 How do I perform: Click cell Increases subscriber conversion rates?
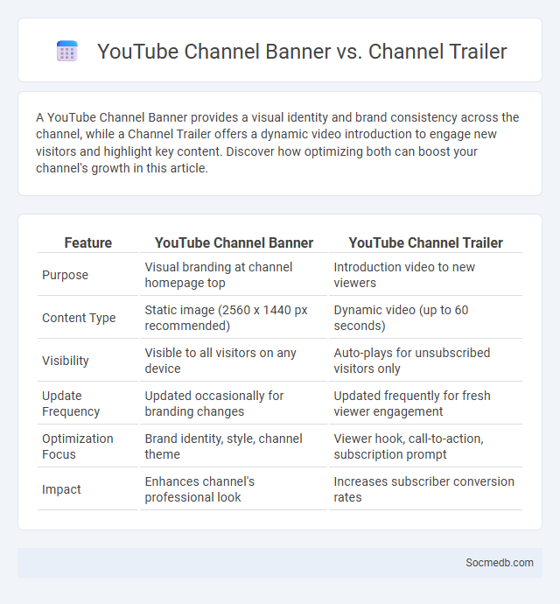click(x=425, y=489)
